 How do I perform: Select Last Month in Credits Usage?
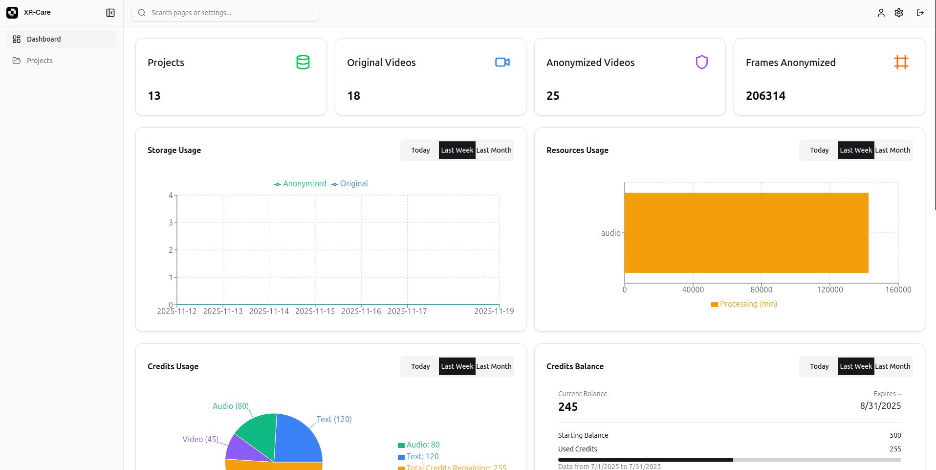tap(494, 366)
